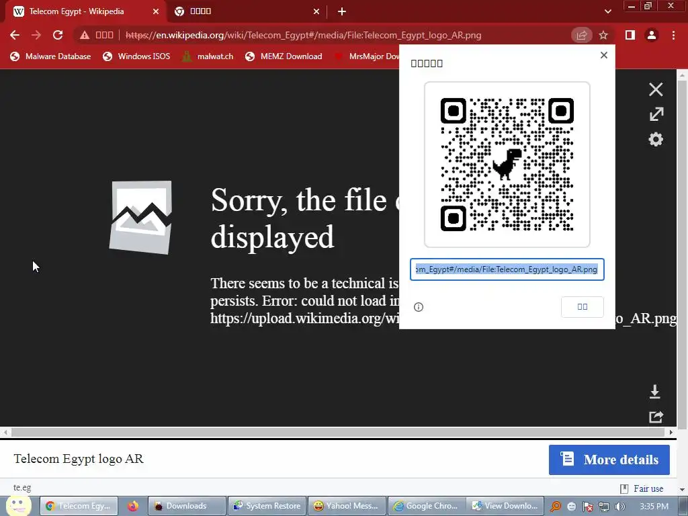Close the Wikipedia media viewer

pyautogui.click(x=656, y=89)
